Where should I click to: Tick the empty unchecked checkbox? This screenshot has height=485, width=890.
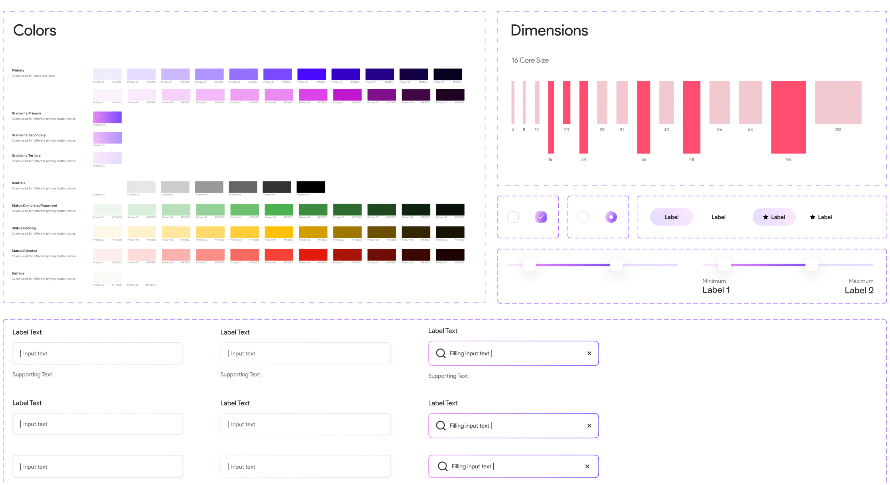513,217
